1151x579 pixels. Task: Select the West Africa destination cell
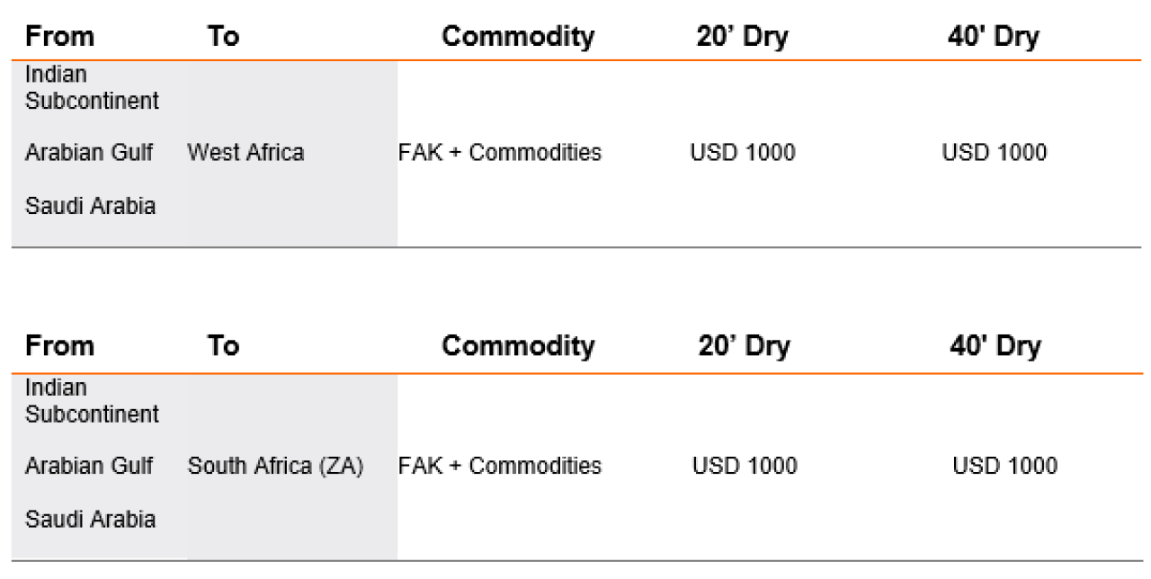[x=245, y=153]
